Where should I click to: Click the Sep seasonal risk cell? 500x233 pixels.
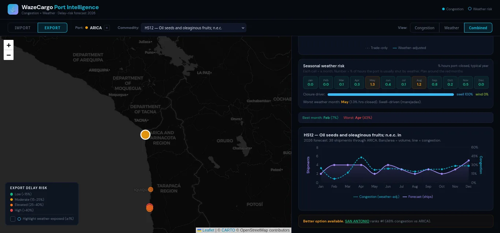click(x=434, y=82)
